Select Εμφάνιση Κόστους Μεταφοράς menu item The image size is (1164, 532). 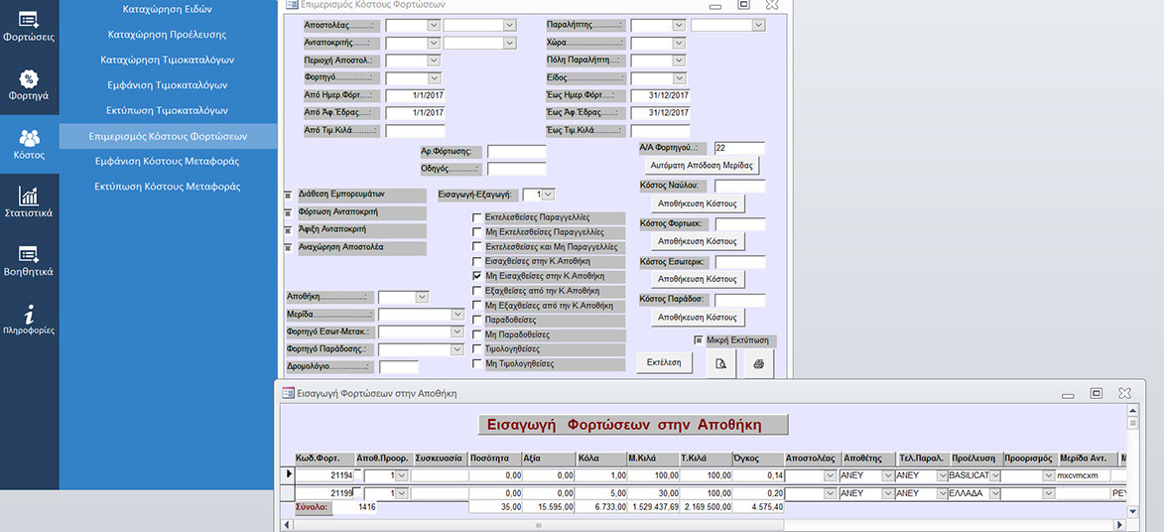click(168, 161)
